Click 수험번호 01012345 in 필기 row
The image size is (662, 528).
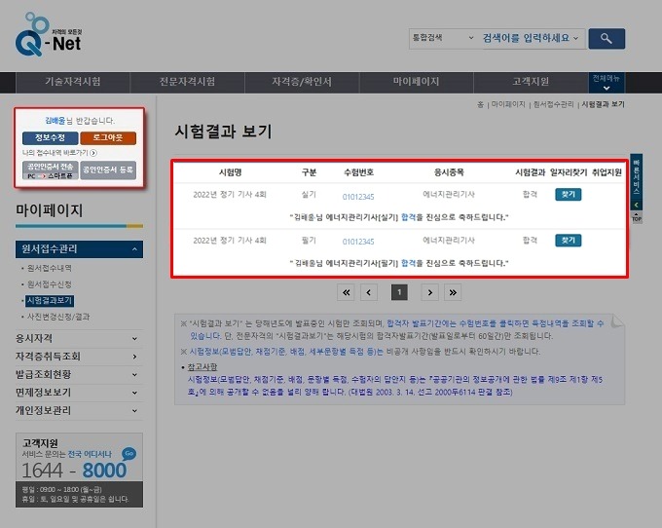[x=358, y=242]
